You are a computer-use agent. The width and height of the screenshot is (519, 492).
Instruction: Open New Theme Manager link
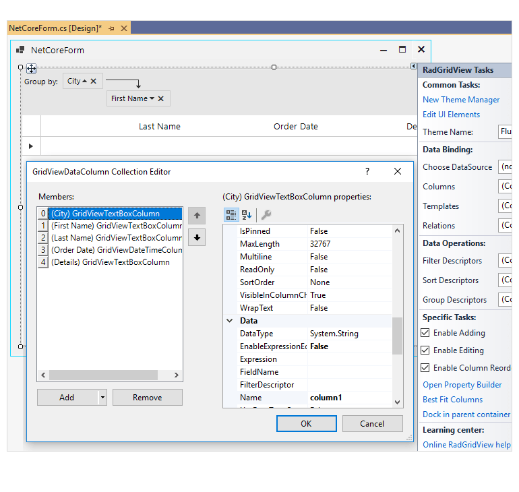(461, 100)
